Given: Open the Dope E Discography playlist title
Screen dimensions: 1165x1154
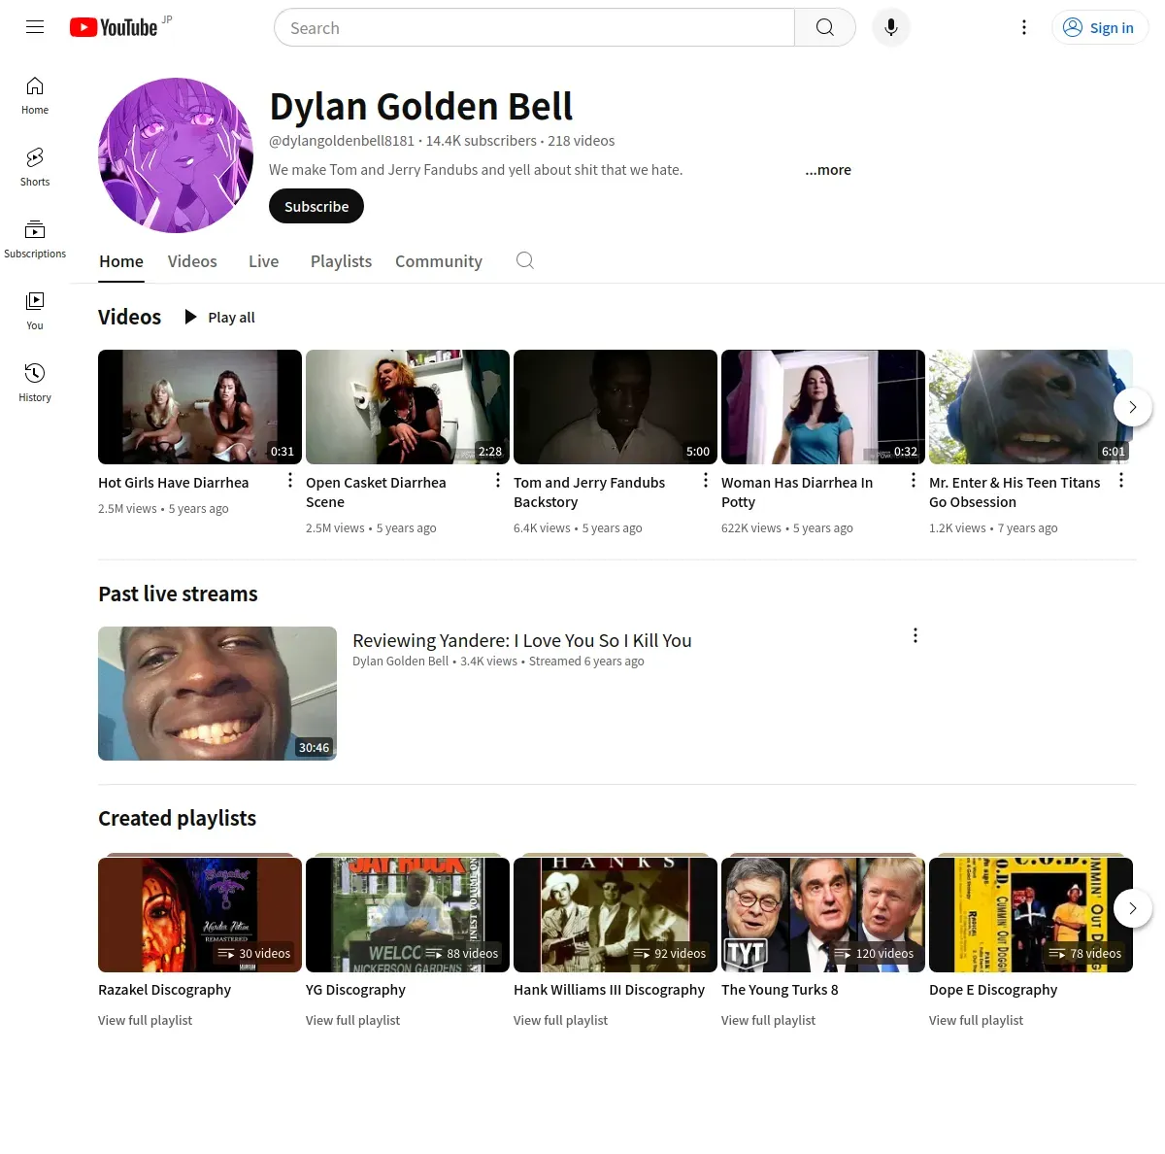Looking at the screenshot, I should click(993, 990).
